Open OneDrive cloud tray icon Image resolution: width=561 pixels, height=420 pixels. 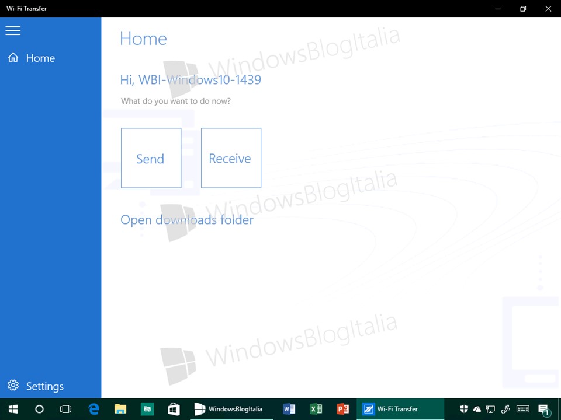(x=477, y=409)
